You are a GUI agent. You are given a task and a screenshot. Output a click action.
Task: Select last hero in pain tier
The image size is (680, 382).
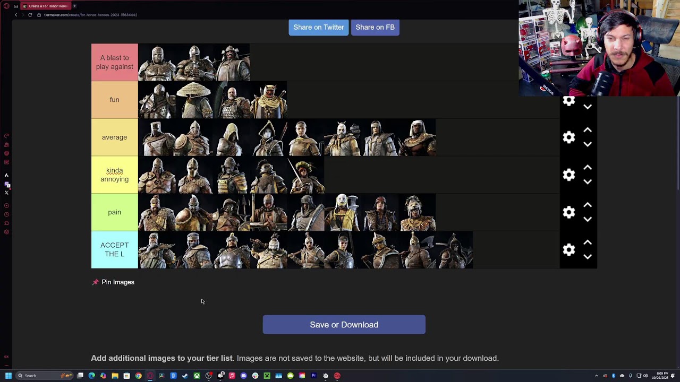pos(417,212)
